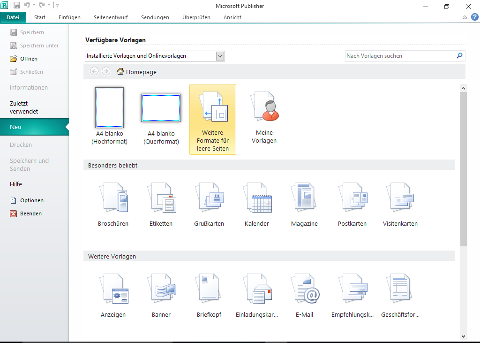
Task: Expand the installed and online templates dropdown
Action: 220,56
